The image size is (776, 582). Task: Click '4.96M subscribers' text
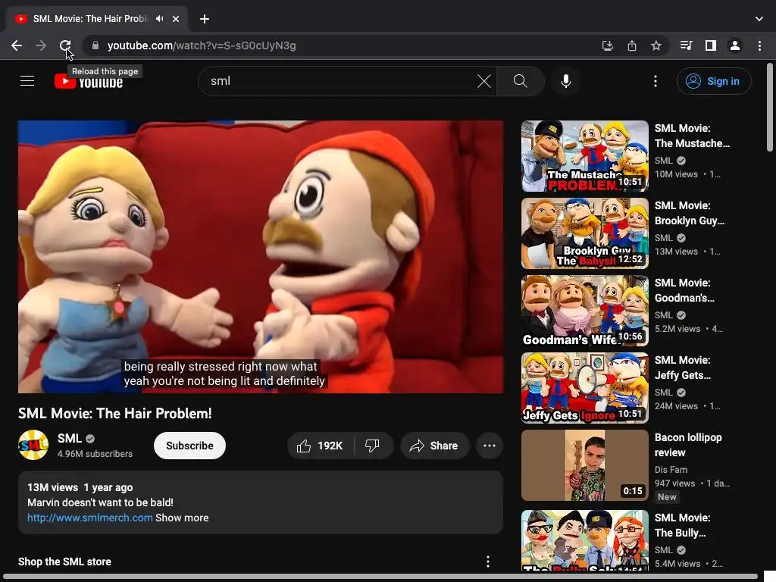[x=95, y=454]
